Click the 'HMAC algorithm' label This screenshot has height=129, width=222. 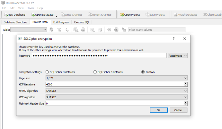point(28,91)
